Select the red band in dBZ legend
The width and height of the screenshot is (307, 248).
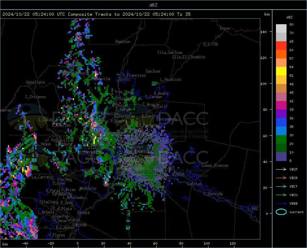point(281,46)
